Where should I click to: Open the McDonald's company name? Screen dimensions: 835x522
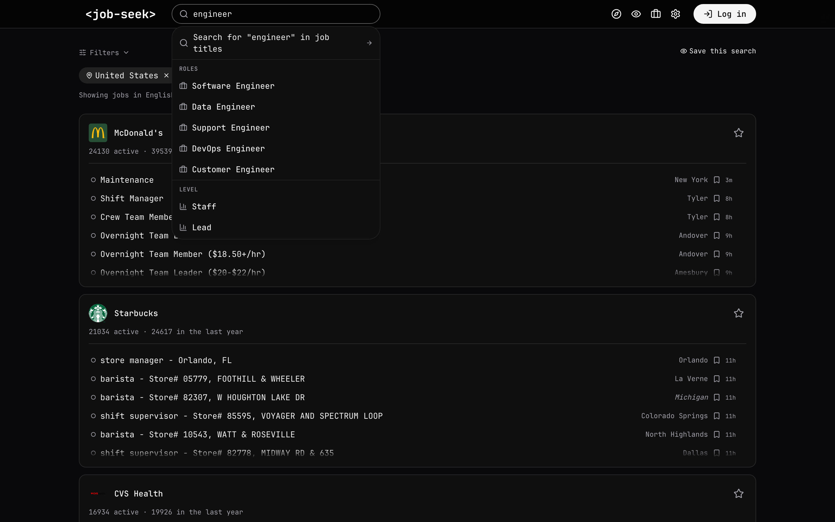point(138,133)
